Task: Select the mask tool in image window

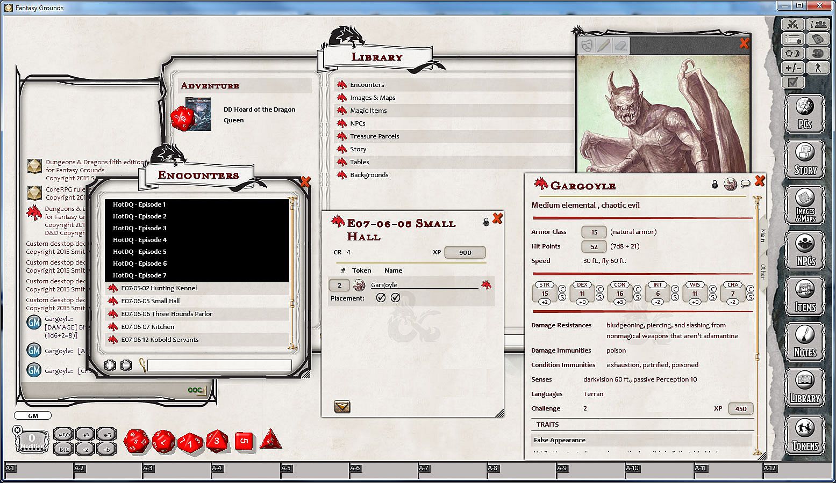Action: [587, 46]
